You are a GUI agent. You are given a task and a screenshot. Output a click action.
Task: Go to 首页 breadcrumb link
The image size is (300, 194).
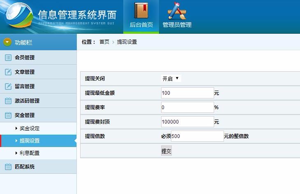click(x=104, y=42)
